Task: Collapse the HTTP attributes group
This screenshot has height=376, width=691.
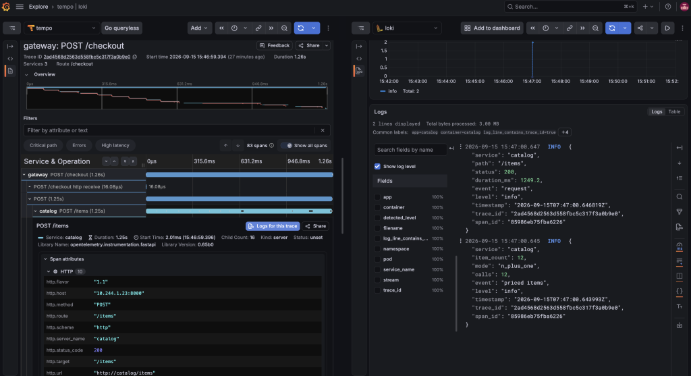Action: 49,271
